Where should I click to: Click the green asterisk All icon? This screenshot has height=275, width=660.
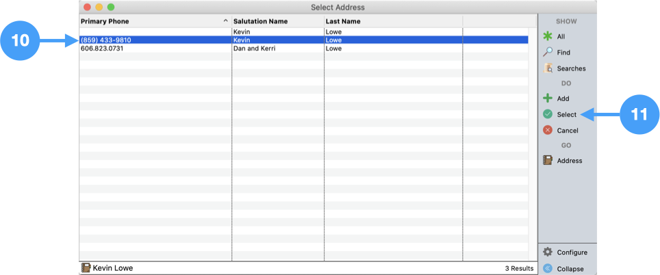click(548, 36)
